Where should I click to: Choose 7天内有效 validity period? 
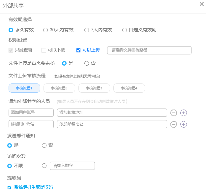(x=87, y=30)
